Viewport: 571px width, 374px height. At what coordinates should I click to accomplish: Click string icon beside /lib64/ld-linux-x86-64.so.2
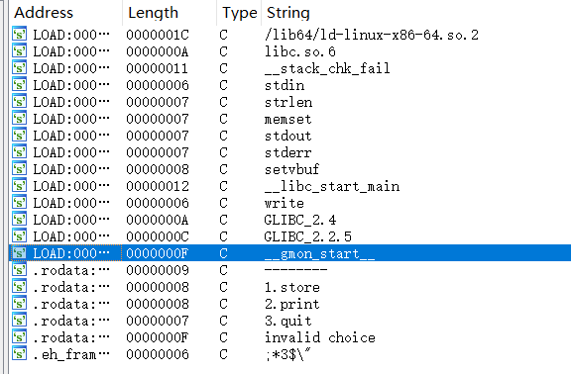19,35
